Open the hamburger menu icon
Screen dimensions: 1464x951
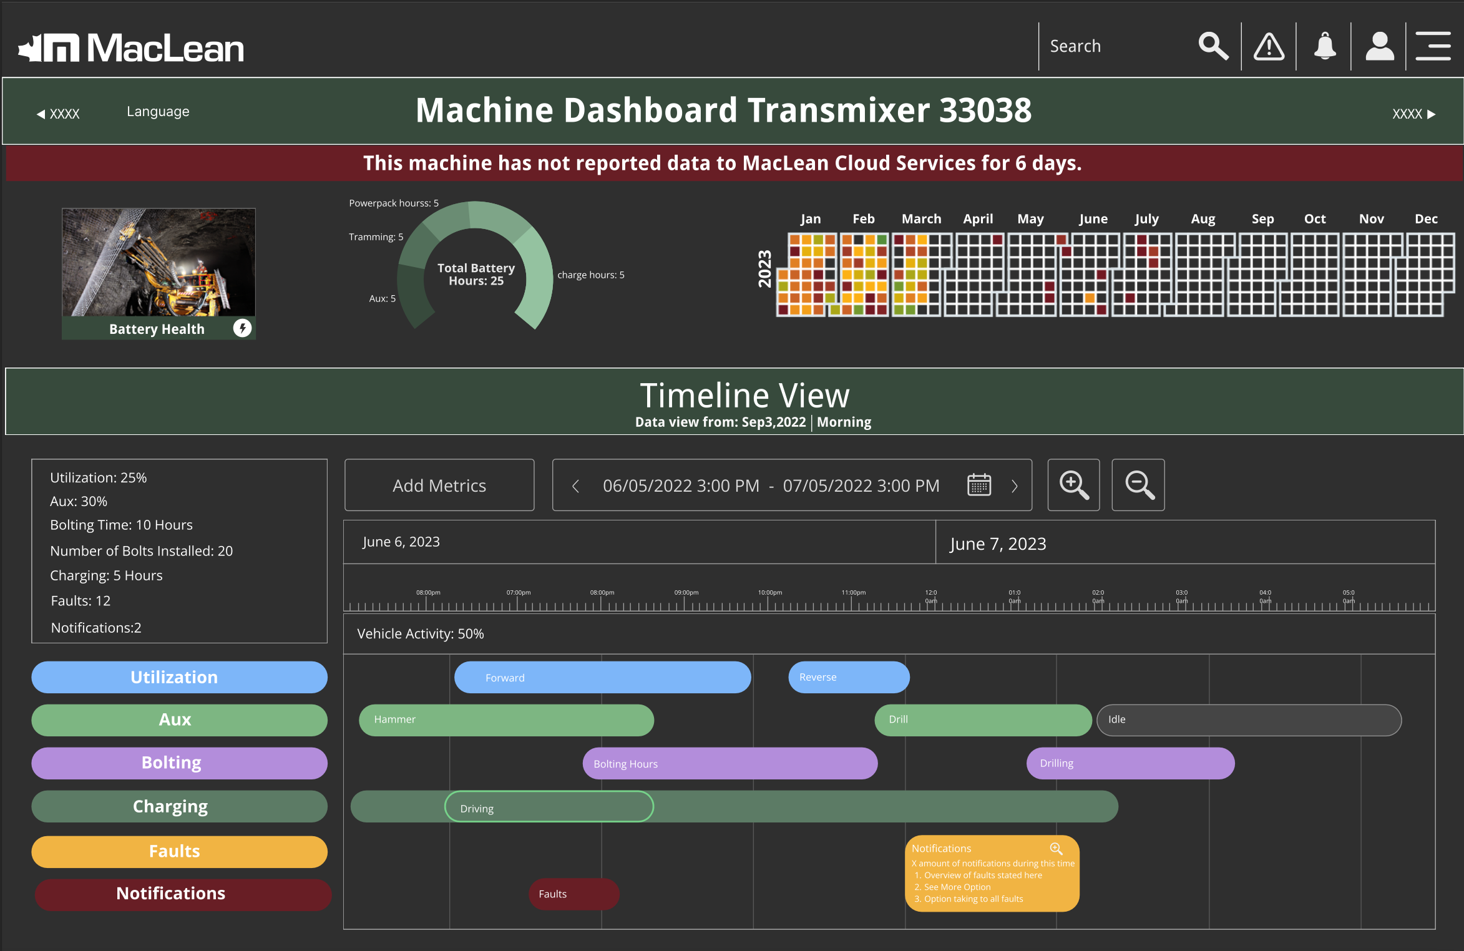[x=1433, y=47]
